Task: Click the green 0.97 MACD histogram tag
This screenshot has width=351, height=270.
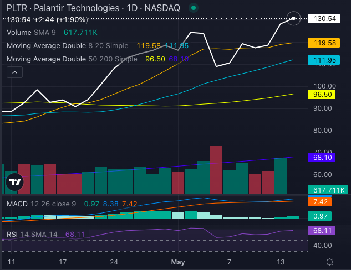Action: click(319, 216)
